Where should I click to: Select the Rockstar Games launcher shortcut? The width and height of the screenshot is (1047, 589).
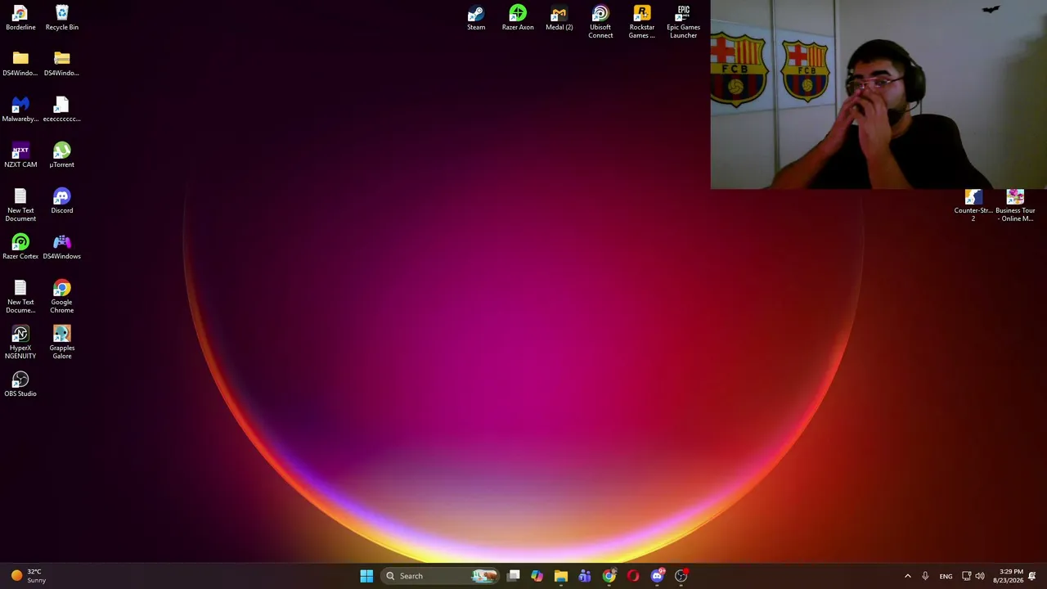[642, 22]
